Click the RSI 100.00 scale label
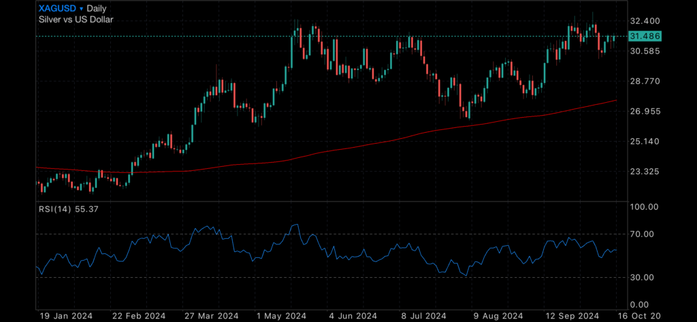 pos(644,207)
